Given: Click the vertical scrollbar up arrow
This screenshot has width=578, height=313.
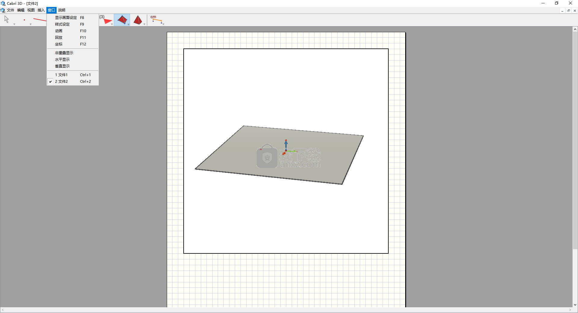Looking at the screenshot, I should [x=575, y=29].
